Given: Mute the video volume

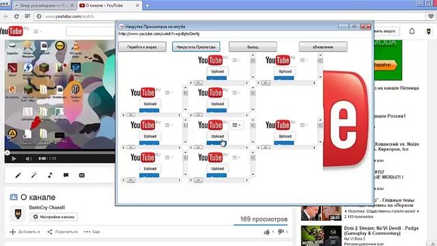Looking at the screenshot, I should 29,159.
